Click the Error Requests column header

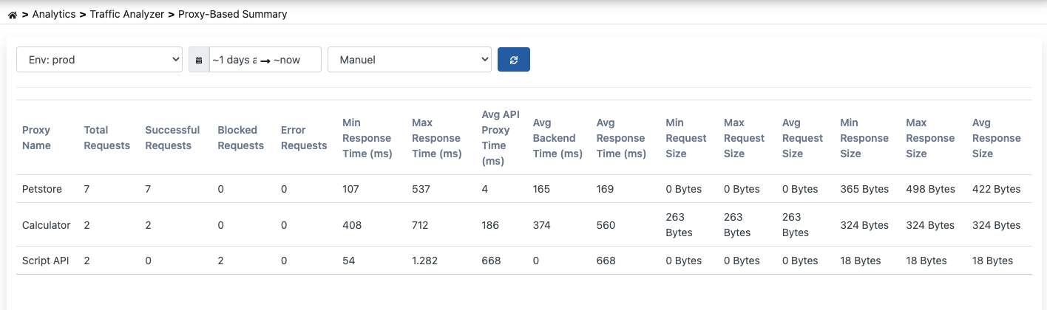304,138
